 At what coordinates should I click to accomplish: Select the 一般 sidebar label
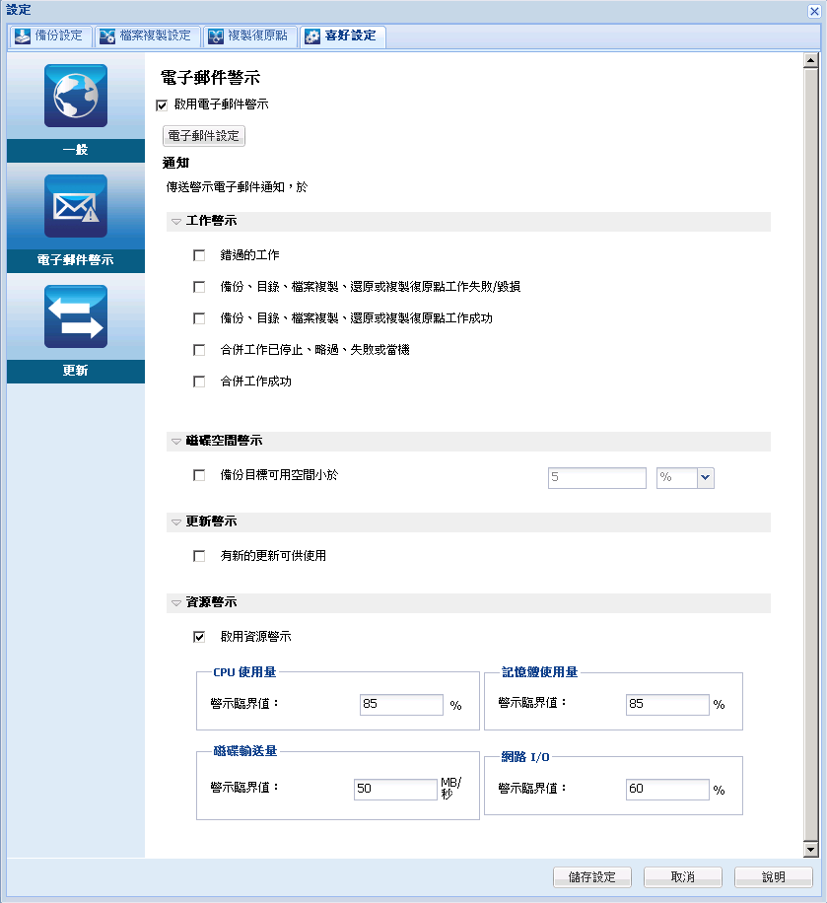click(76, 150)
